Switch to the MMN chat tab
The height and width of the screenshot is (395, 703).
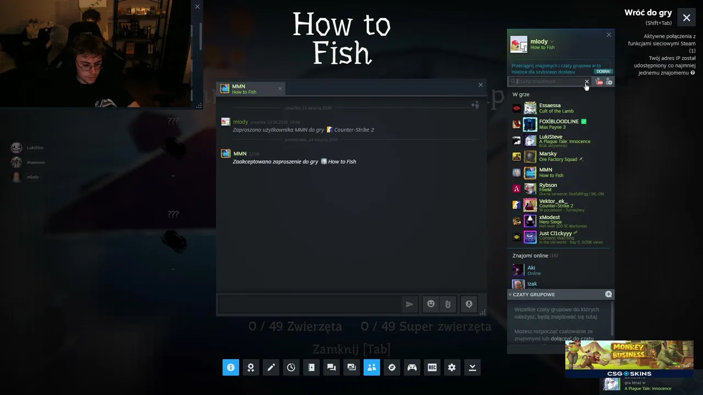252,89
